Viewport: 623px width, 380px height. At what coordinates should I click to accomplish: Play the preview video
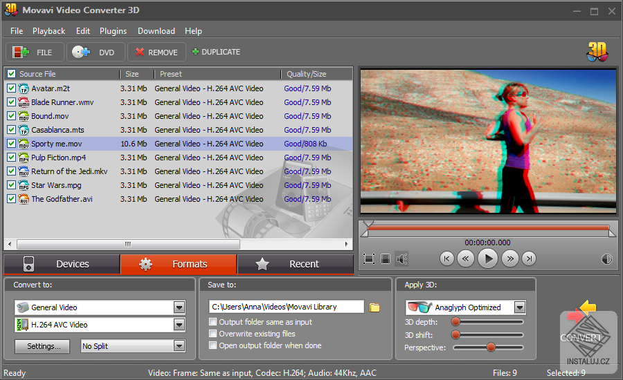(488, 259)
